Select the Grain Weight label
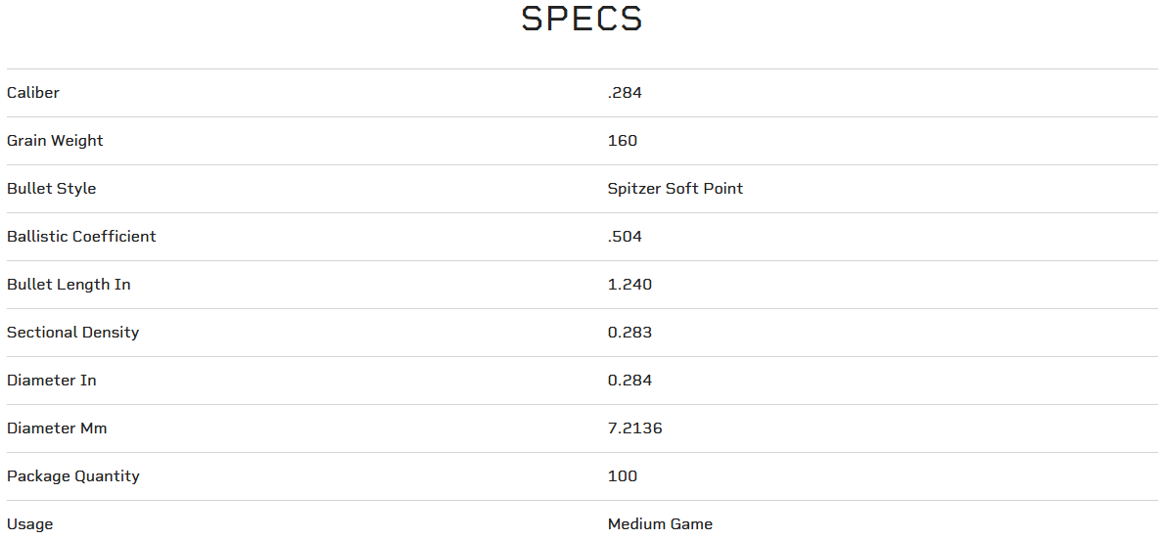 (x=55, y=141)
